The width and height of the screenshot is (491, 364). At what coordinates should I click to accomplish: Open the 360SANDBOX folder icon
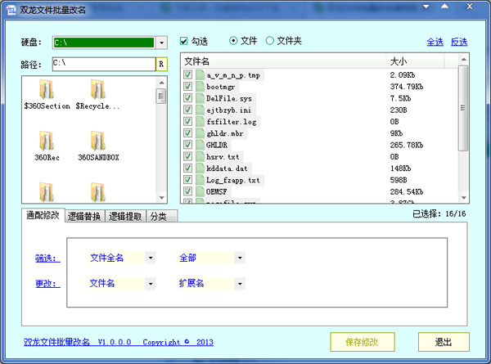pyautogui.click(x=97, y=141)
